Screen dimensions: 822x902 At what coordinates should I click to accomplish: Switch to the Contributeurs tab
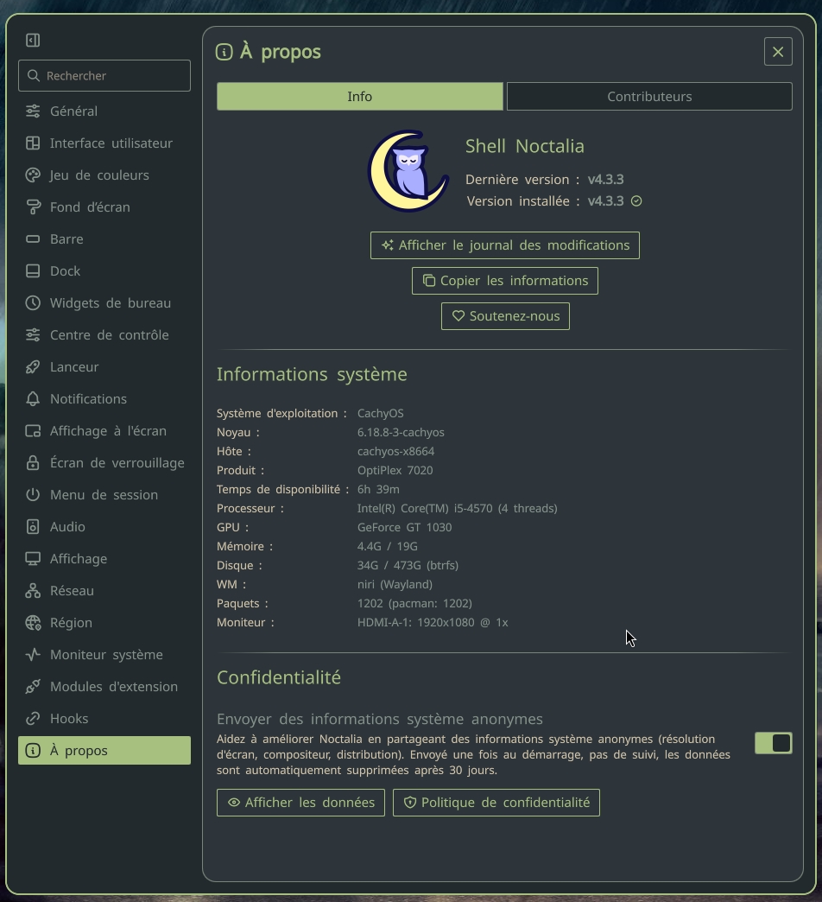point(649,96)
